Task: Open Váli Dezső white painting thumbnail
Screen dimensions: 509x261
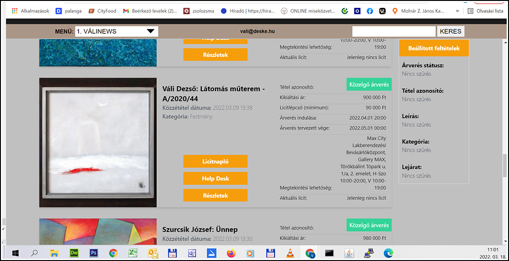Action: pos(98,143)
